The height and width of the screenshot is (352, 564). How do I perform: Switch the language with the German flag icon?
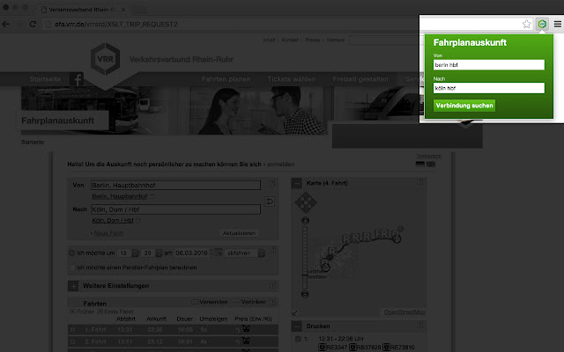pyautogui.click(x=419, y=165)
